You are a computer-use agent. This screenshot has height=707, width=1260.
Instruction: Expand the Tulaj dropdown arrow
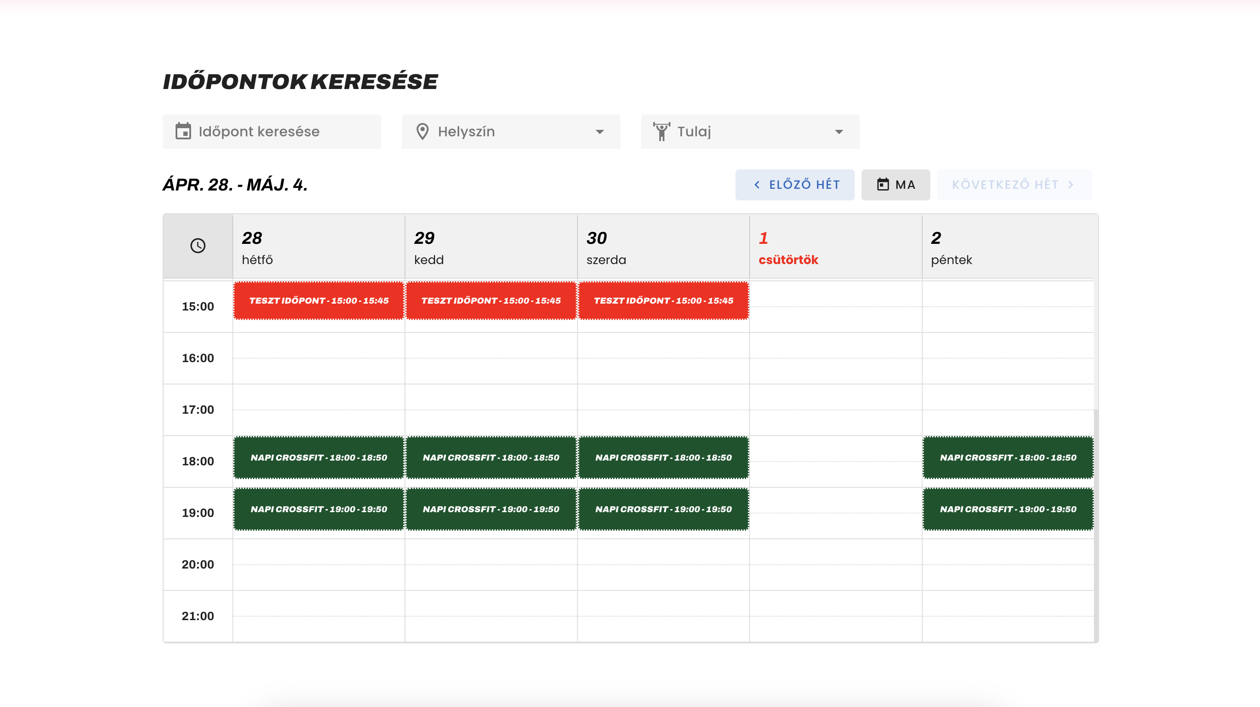point(839,132)
